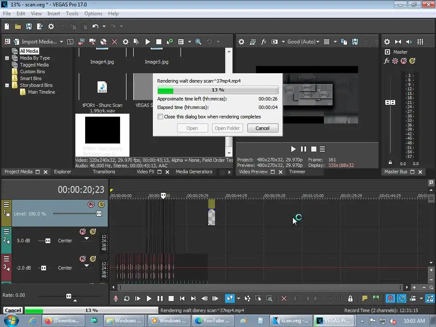Lock the Master Bus fader channels
The image size is (436, 327).
click(x=390, y=162)
